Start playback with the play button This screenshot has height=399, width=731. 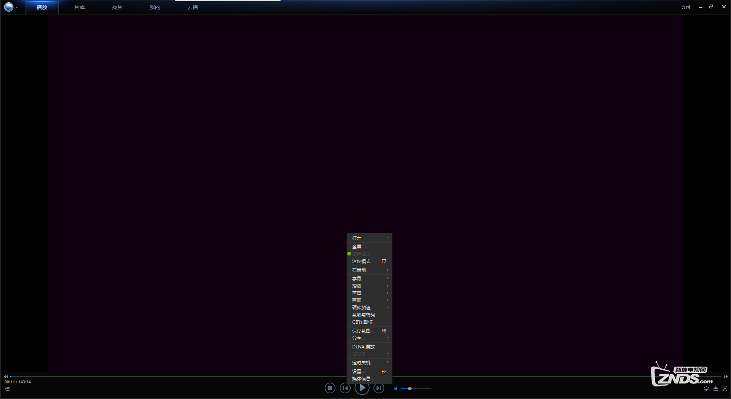click(362, 388)
